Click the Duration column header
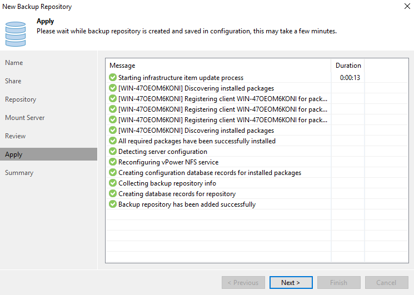 click(x=348, y=66)
